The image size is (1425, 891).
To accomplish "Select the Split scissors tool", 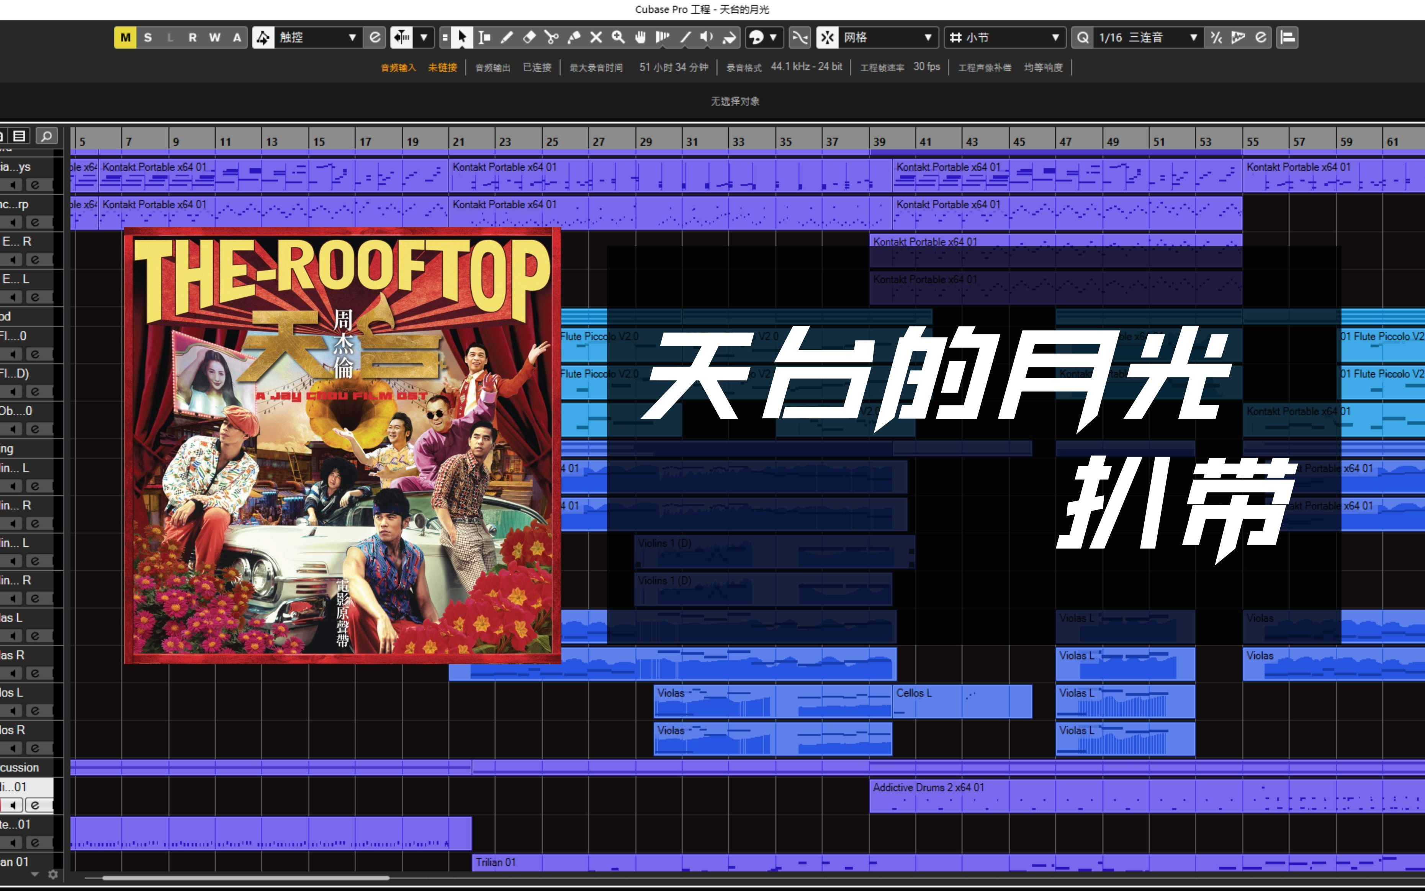I will tap(551, 37).
